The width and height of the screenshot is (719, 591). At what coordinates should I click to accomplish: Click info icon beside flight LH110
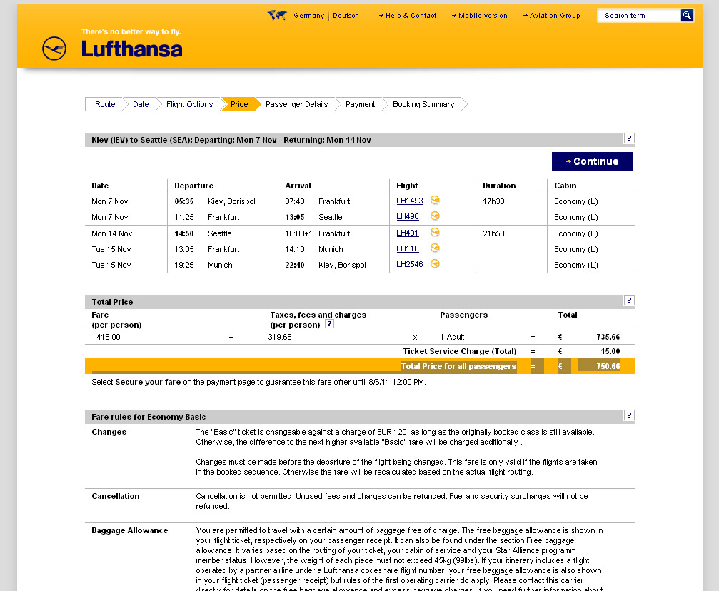435,248
